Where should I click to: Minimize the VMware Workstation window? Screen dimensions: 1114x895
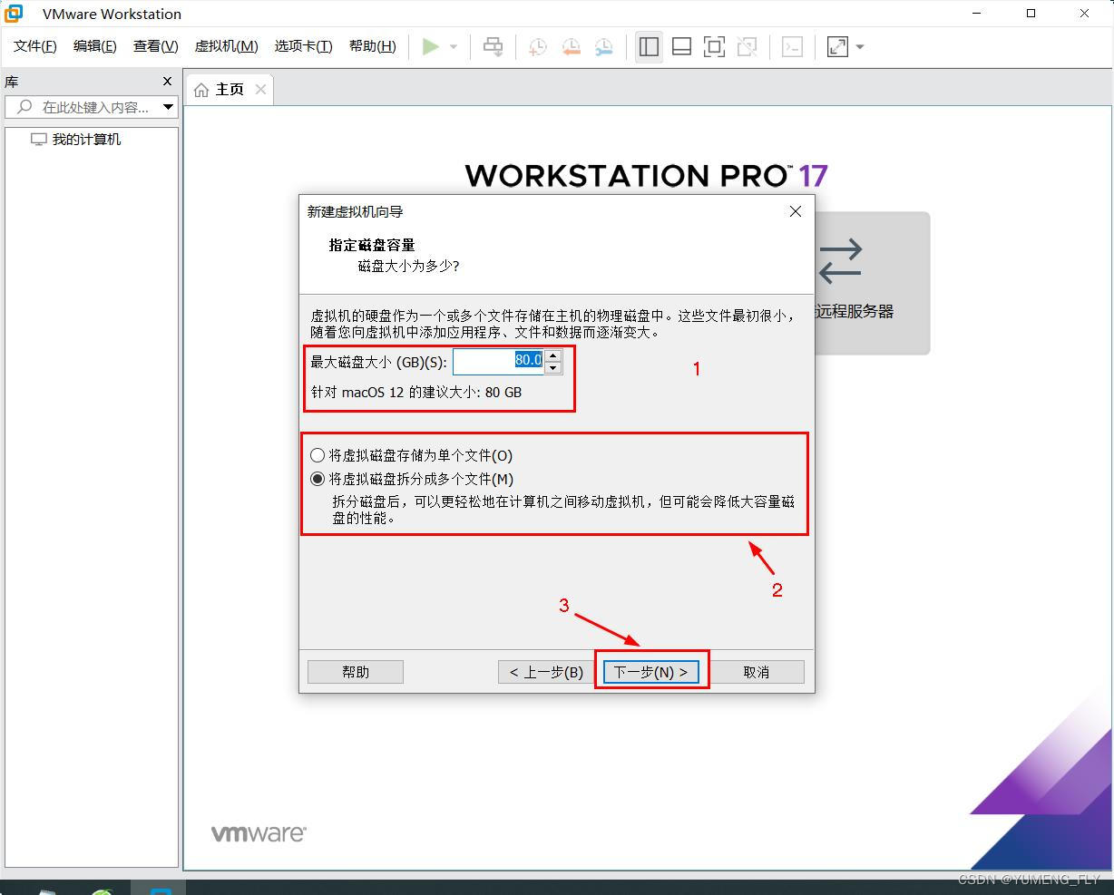click(978, 14)
